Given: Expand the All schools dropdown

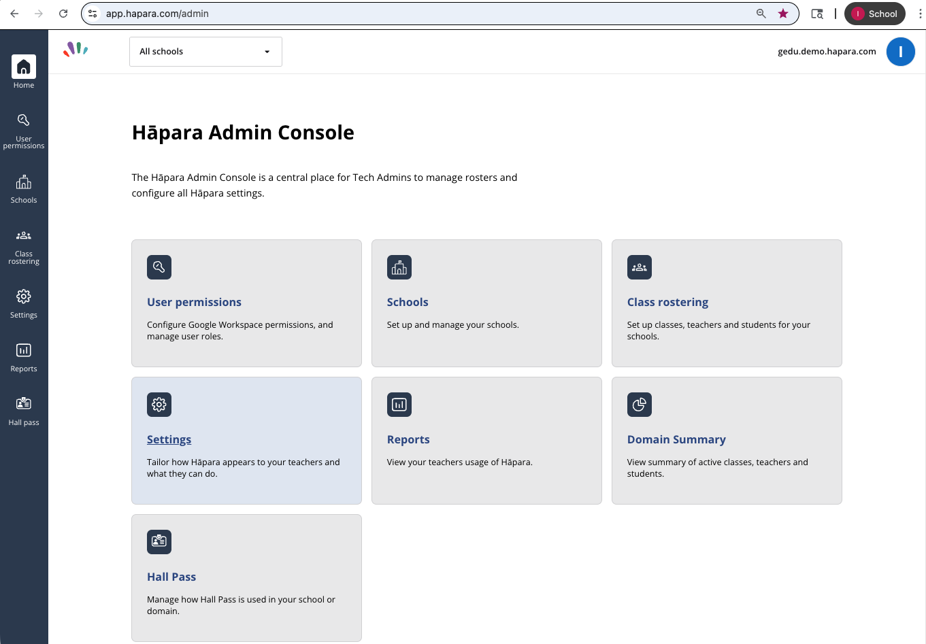Looking at the screenshot, I should click(x=205, y=52).
